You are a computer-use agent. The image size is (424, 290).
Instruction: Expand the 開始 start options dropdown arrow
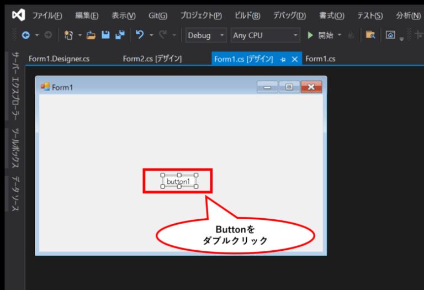click(x=340, y=35)
